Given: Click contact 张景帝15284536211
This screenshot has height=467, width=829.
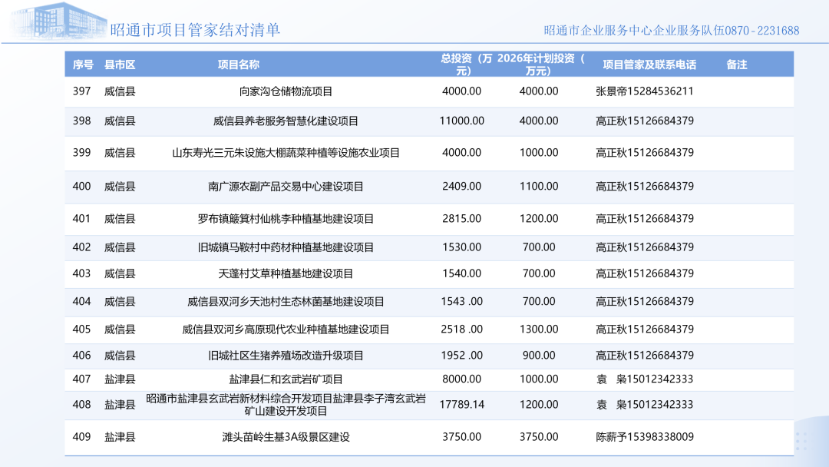Looking at the screenshot, I should pyautogui.click(x=645, y=91).
